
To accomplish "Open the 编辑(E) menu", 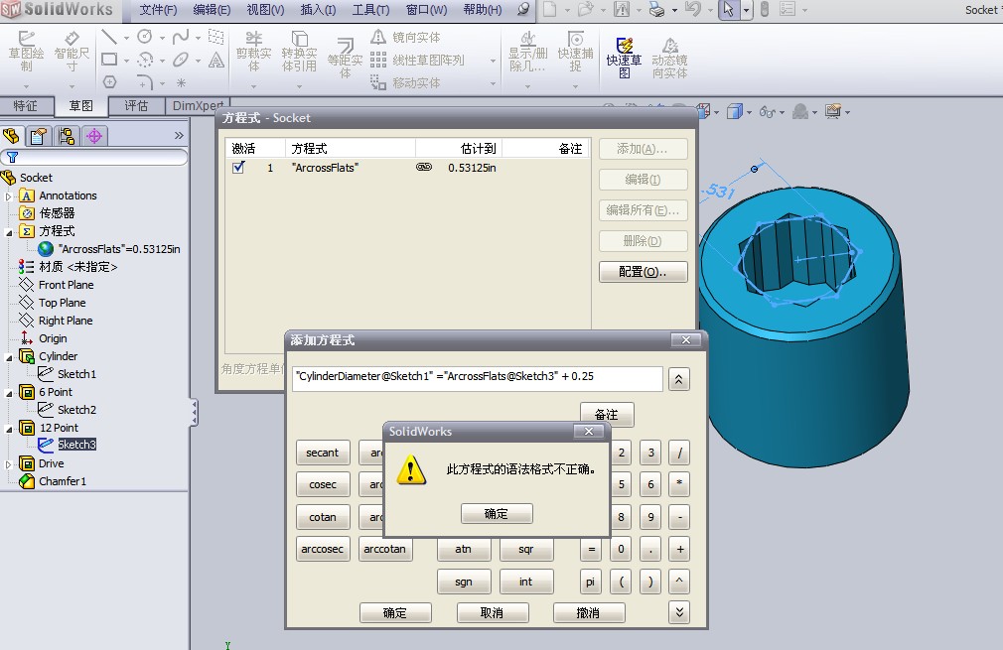I will tap(212, 10).
